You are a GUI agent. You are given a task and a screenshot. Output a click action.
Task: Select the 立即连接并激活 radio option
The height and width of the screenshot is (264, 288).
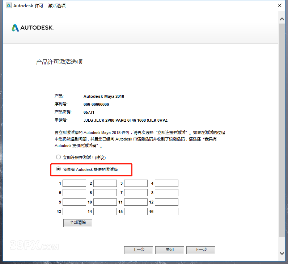point(58,157)
